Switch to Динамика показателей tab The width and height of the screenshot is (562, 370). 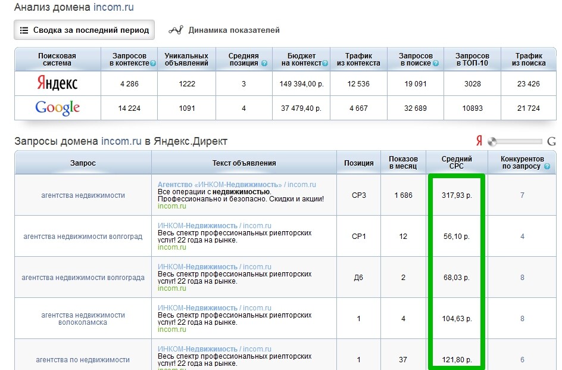224,30
